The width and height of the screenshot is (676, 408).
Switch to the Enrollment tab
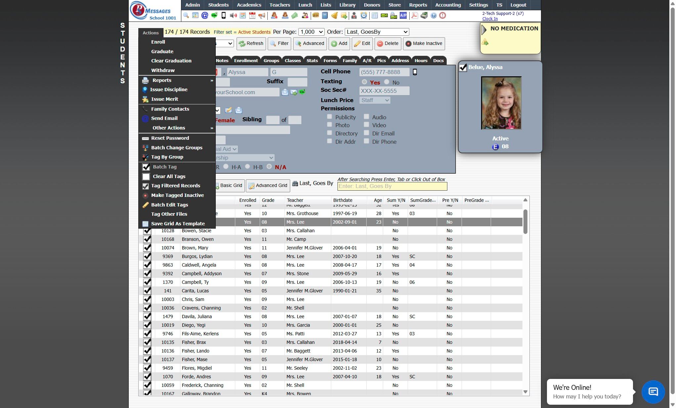246,60
